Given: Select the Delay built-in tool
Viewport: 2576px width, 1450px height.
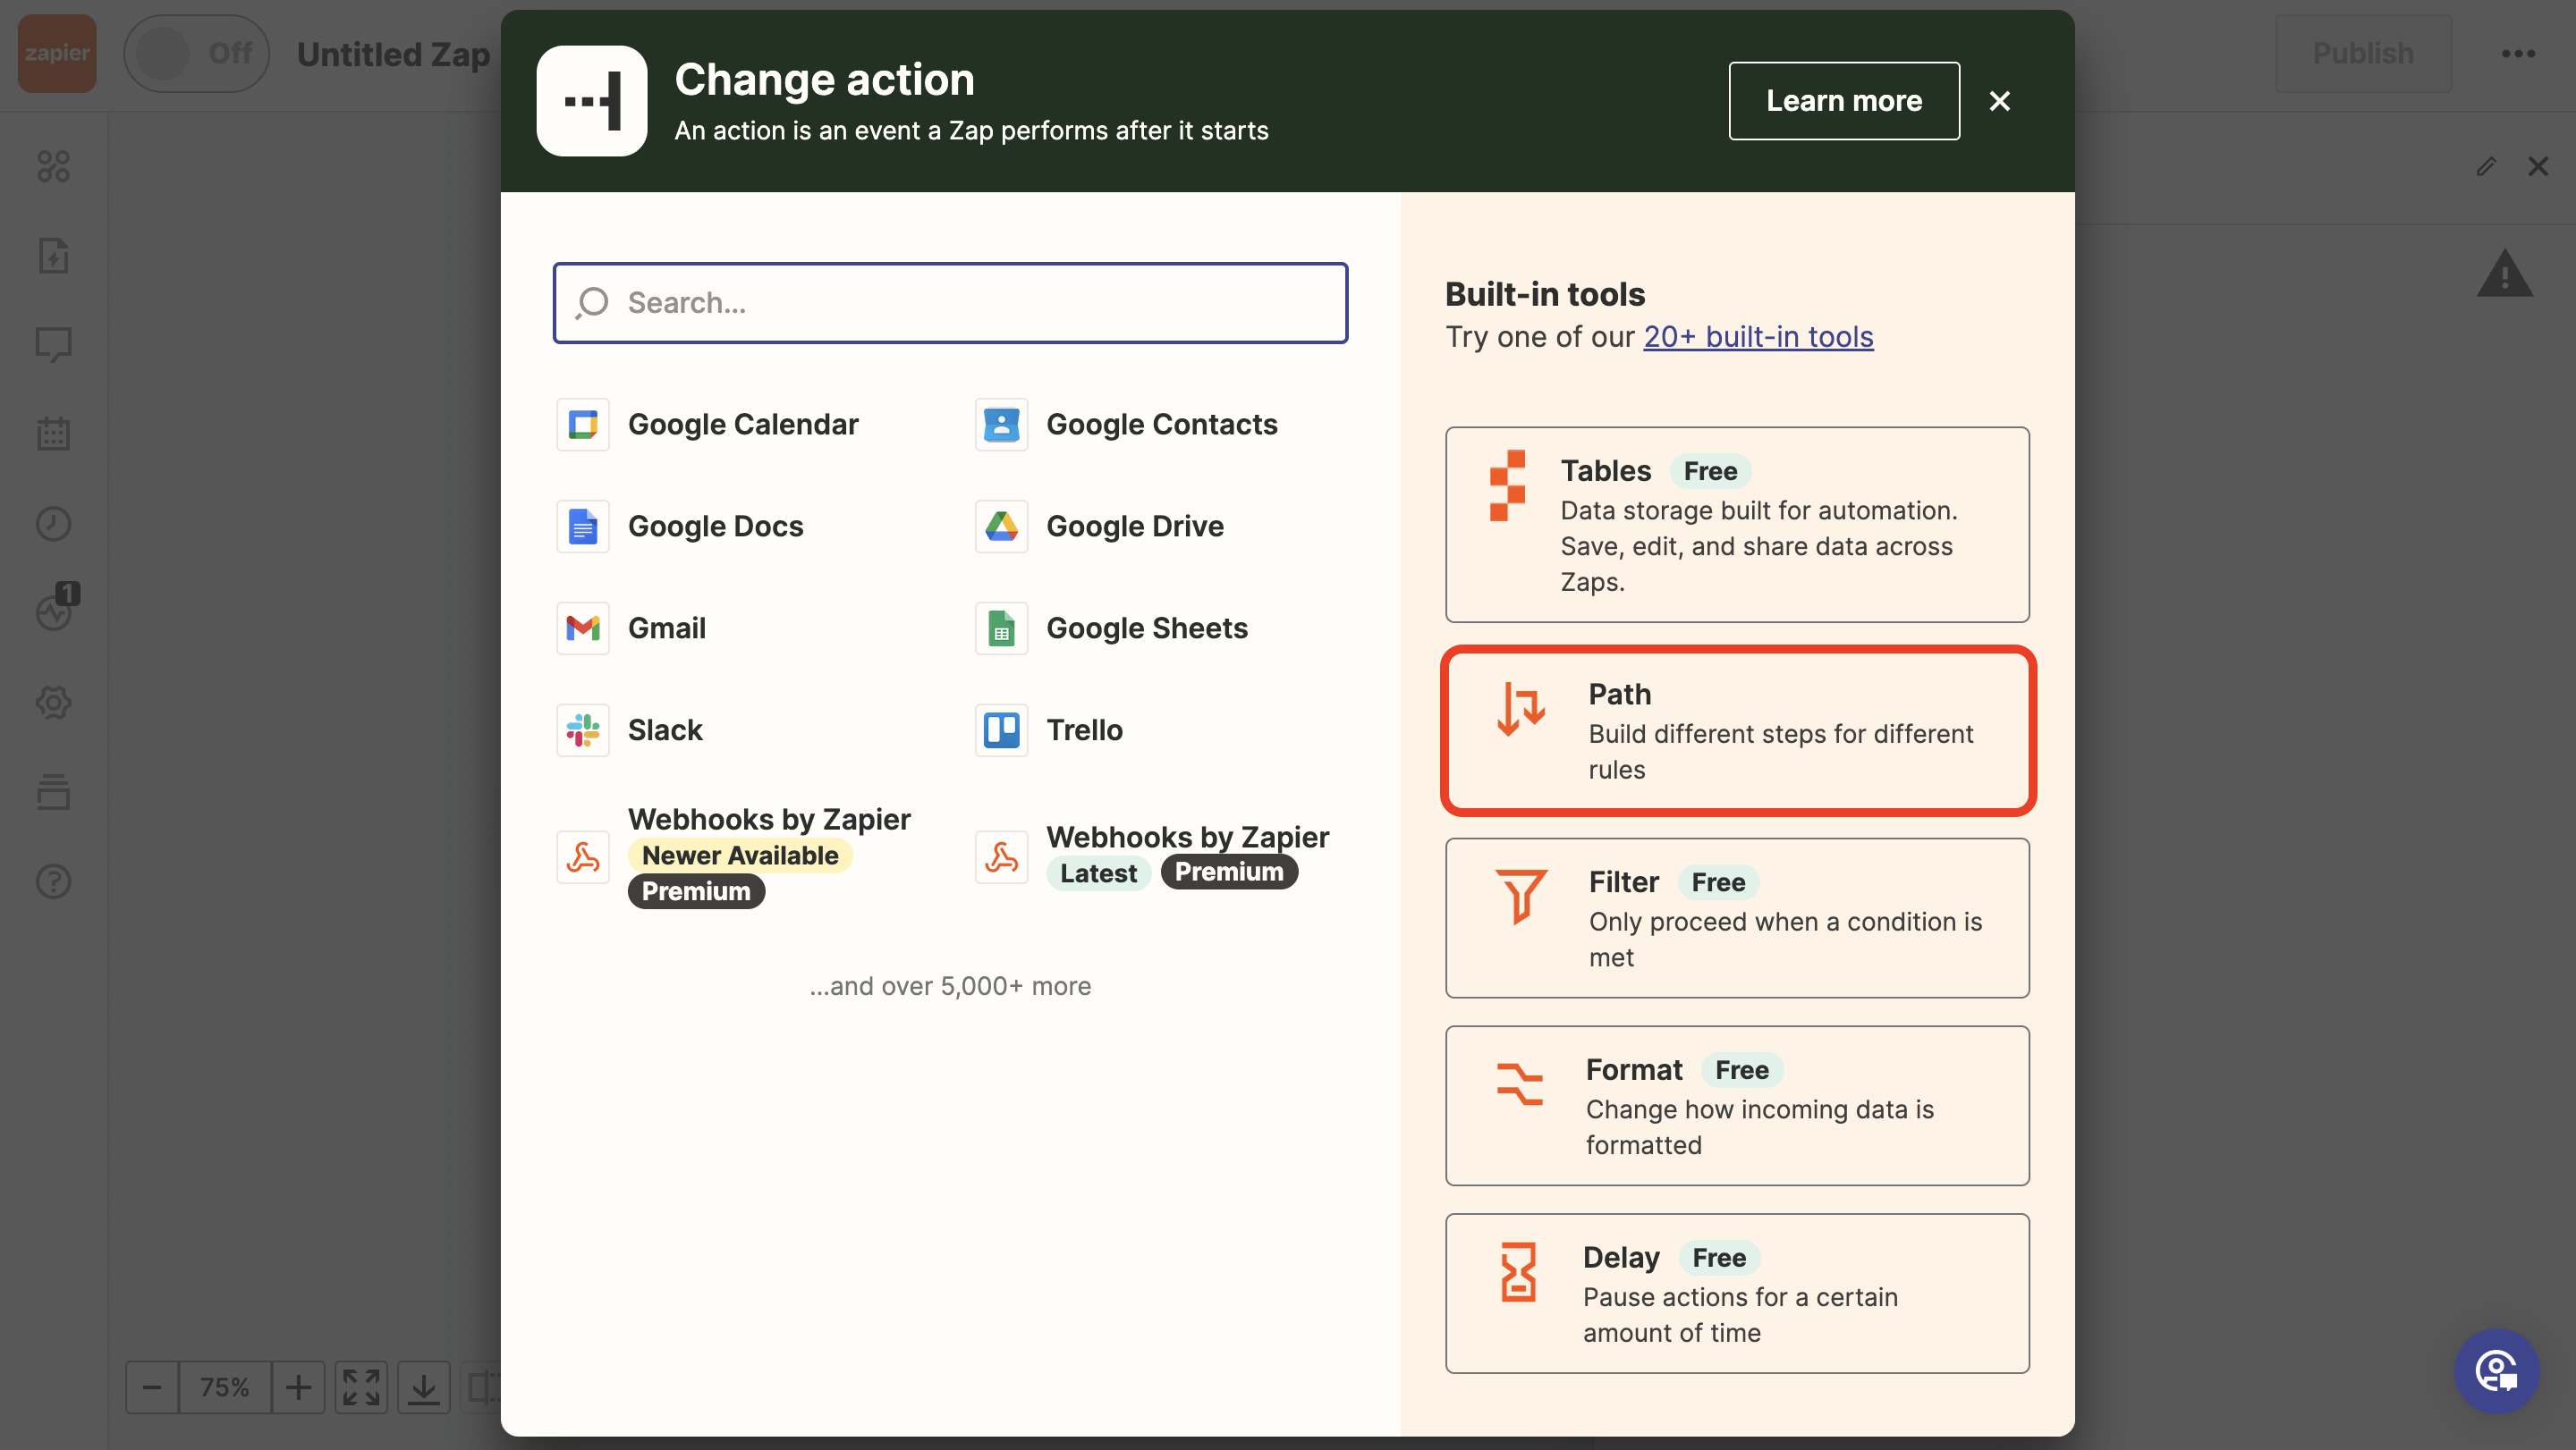Looking at the screenshot, I should pos(1737,1293).
